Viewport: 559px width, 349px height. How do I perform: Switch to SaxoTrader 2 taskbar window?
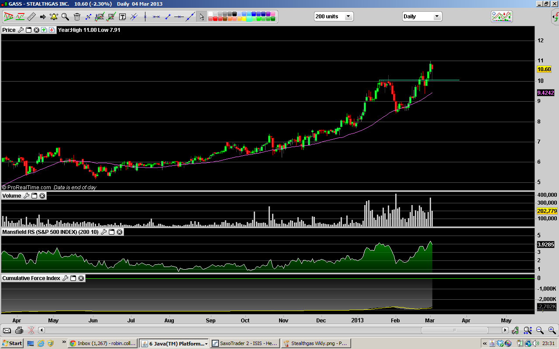(x=244, y=343)
